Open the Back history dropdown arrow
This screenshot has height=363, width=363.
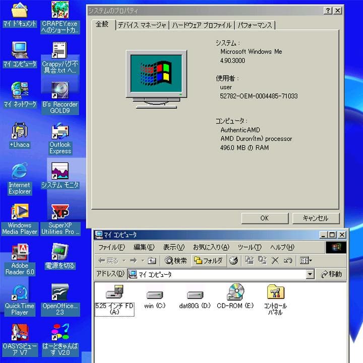(124, 261)
